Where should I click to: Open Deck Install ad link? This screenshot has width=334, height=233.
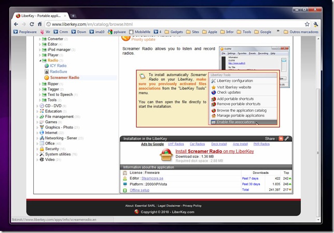pos(219,144)
